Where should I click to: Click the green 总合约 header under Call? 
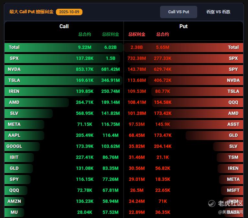[x=85, y=34]
